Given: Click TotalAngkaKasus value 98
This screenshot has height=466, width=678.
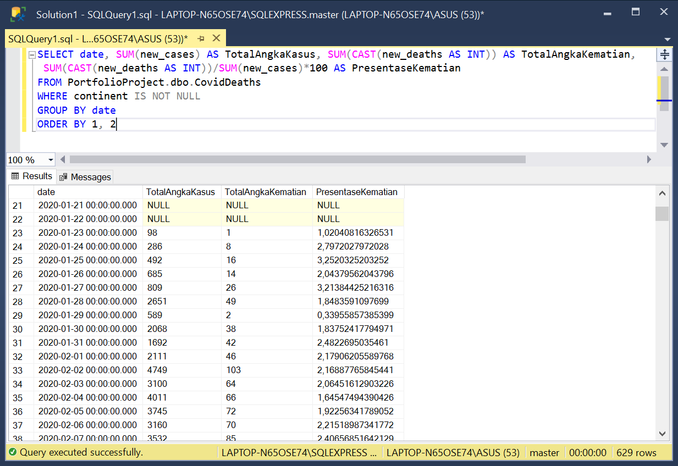Looking at the screenshot, I should tap(181, 233).
